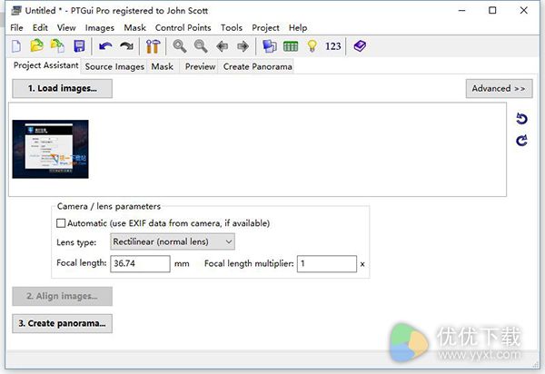
Task: Open the File menu
Action: coord(16,28)
